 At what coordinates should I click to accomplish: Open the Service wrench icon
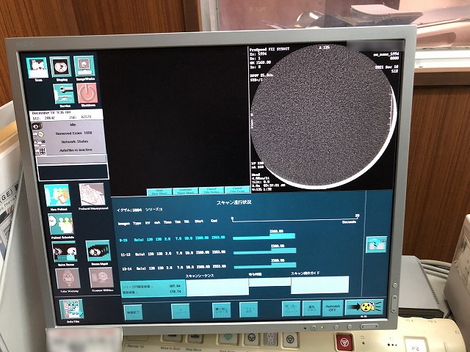64,94
